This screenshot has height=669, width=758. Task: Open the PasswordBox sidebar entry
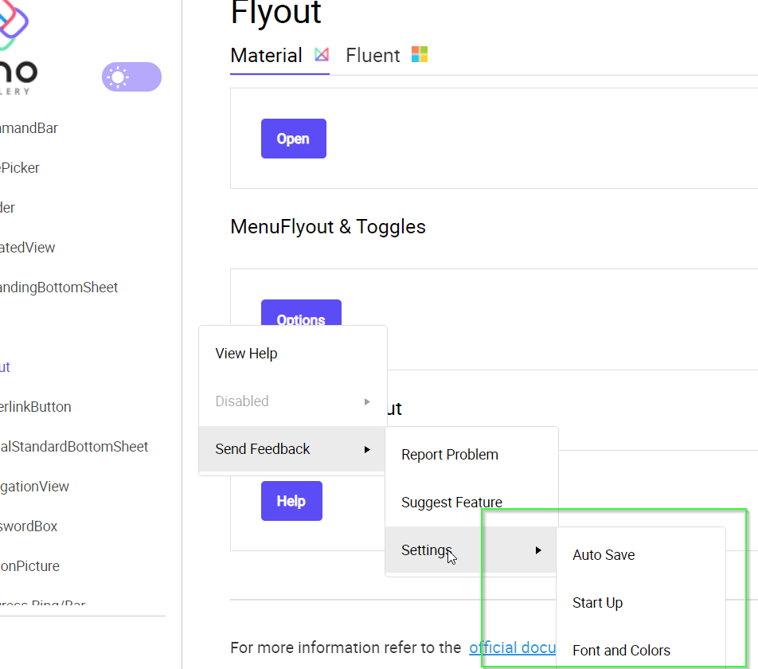(x=29, y=526)
